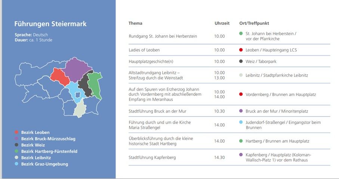Screen dimensions: 339x179
Task: Click the 'Sprache: Deutsch' line
Action: click(x=31, y=35)
